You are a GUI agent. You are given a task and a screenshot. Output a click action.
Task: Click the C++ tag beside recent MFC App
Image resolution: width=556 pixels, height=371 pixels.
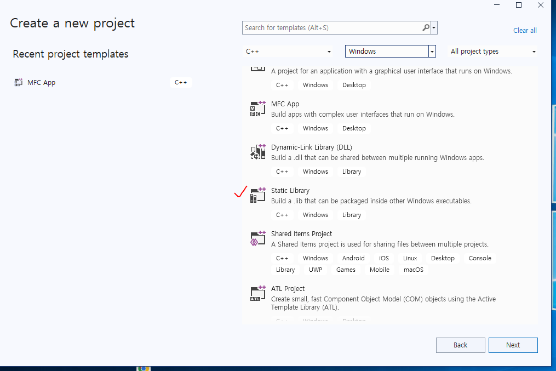tap(181, 82)
